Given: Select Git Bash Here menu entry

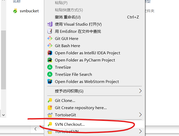Looking at the screenshot, I should [95, 46].
